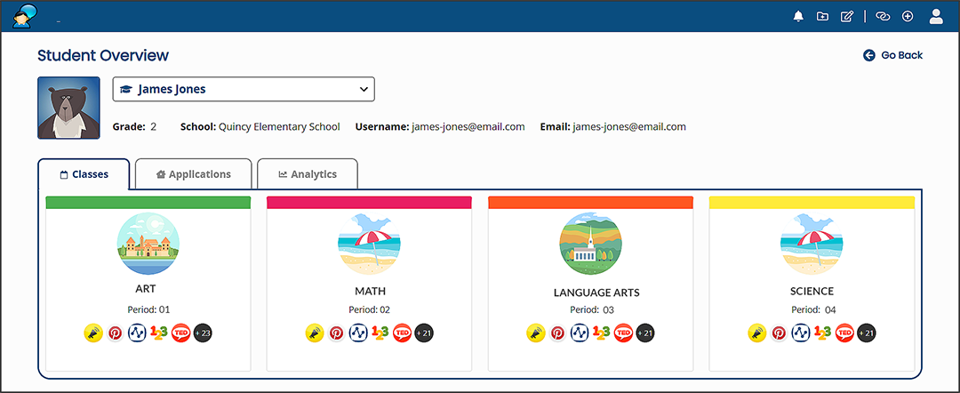Click the app logo in top-left corner
960x393 pixels.
(24, 16)
